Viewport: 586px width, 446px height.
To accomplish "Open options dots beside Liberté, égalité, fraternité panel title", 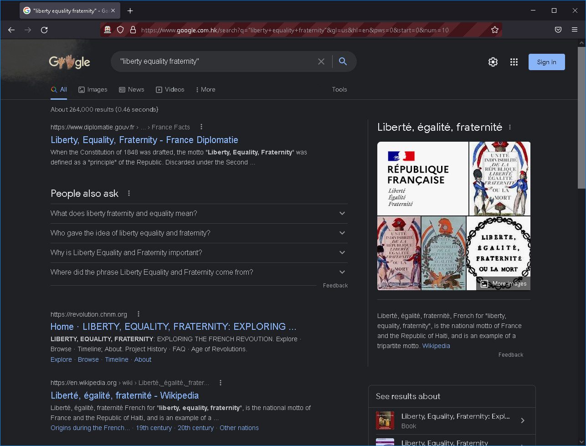I will point(510,128).
